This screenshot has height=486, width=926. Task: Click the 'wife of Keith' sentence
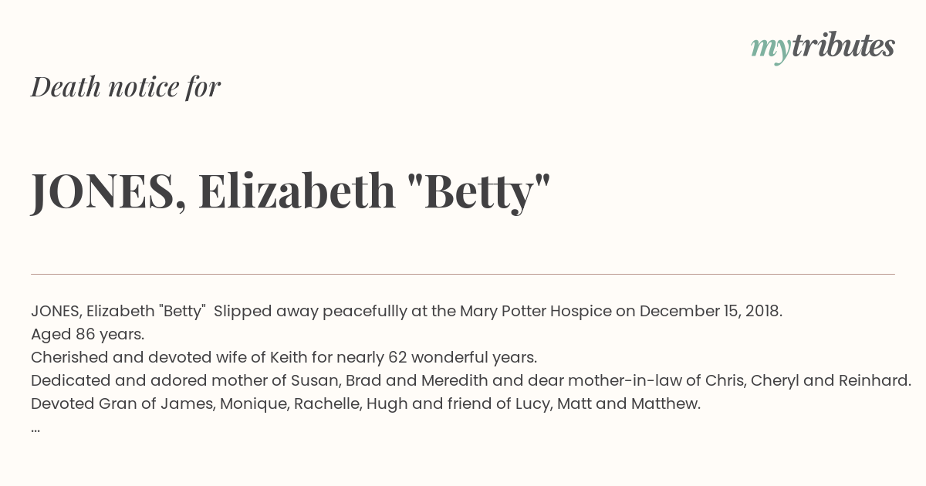(284, 357)
